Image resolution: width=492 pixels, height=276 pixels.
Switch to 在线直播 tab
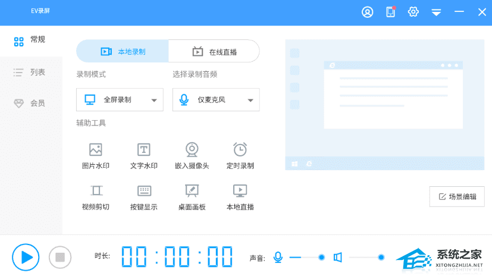pyautogui.click(x=214, y=51)
